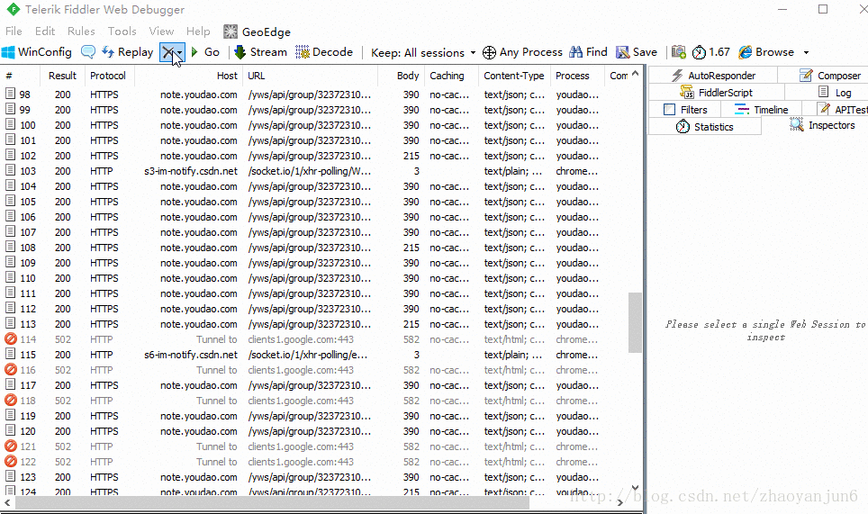Click the timer stopwatch icon showing 1.67
This screenshot has width=868, height=514.
click(x=700, y=52)
